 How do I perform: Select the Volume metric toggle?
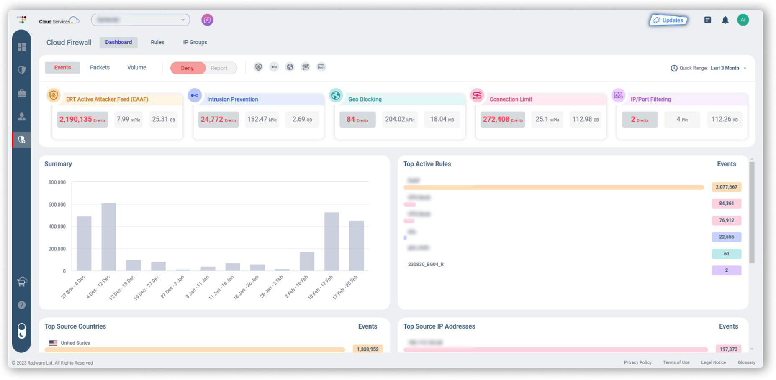click(136, 67)
